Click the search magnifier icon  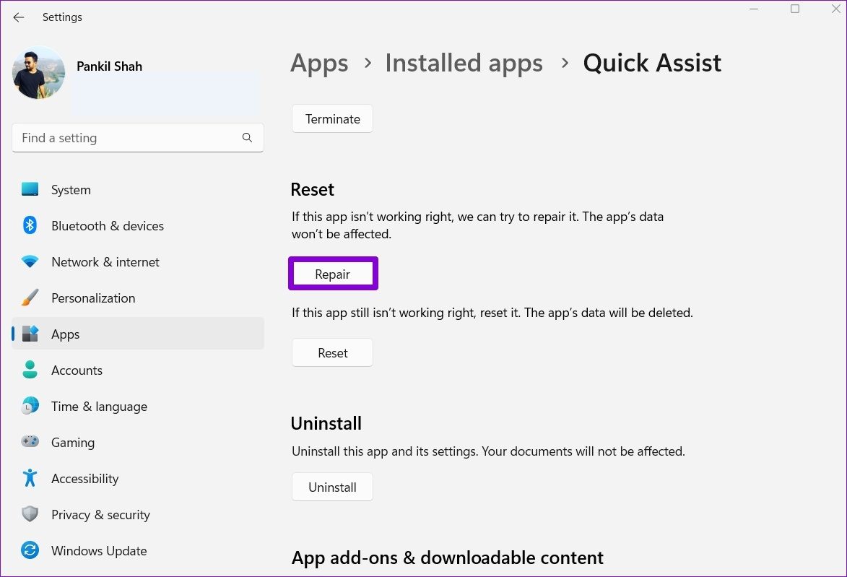tap(247, 138)
